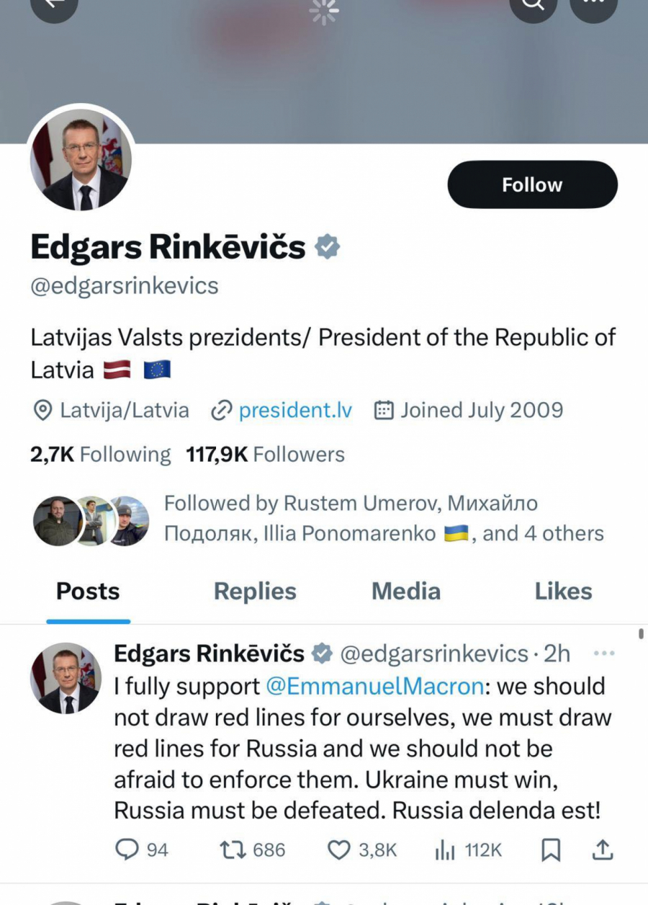
Task: Tap the back arrow at top left
Action: coord(54,6)
